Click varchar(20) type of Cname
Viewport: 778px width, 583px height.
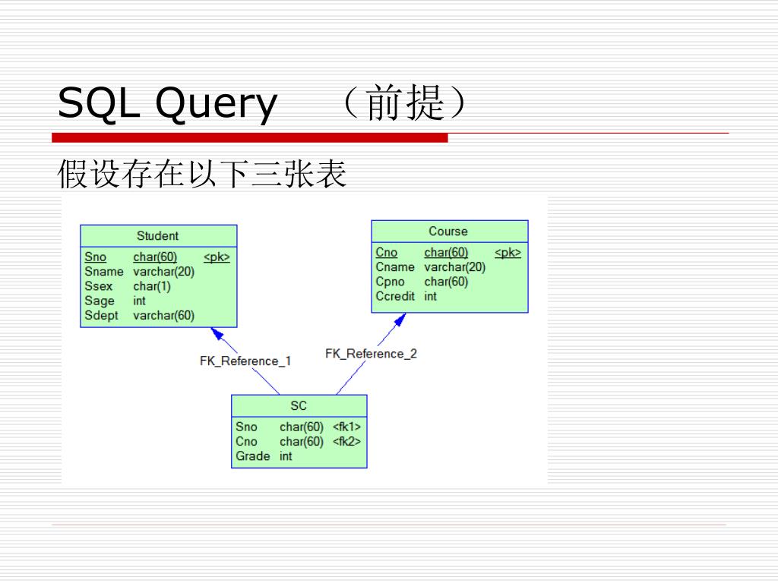point(455,266)
